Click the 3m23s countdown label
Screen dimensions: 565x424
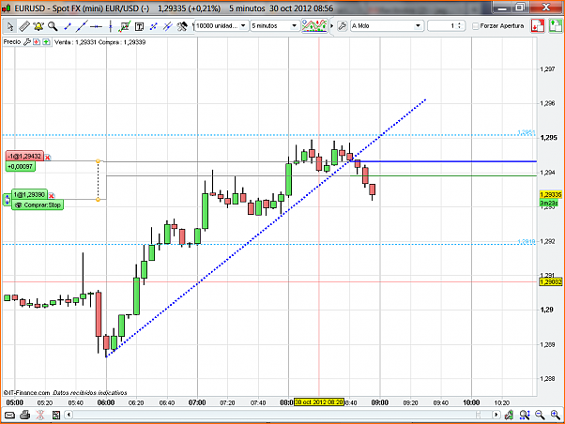(549, 203)
